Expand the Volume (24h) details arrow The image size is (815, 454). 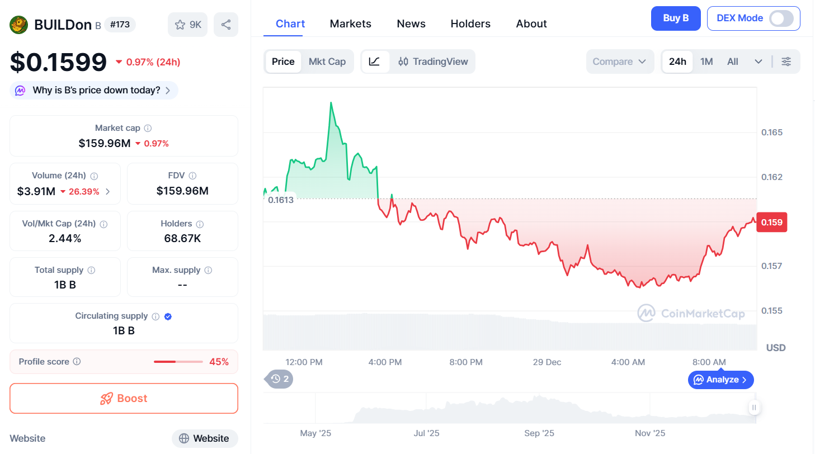click(108, 192)
